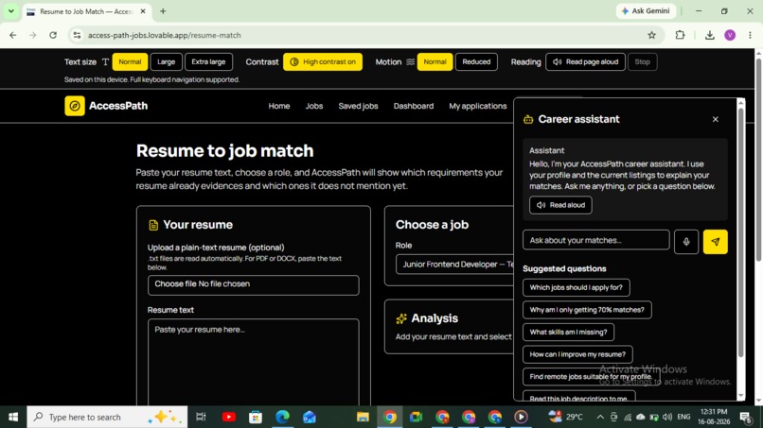The image size is (763, 428).
Task: Set motion to Normal
Action: [x=435, y=61]
